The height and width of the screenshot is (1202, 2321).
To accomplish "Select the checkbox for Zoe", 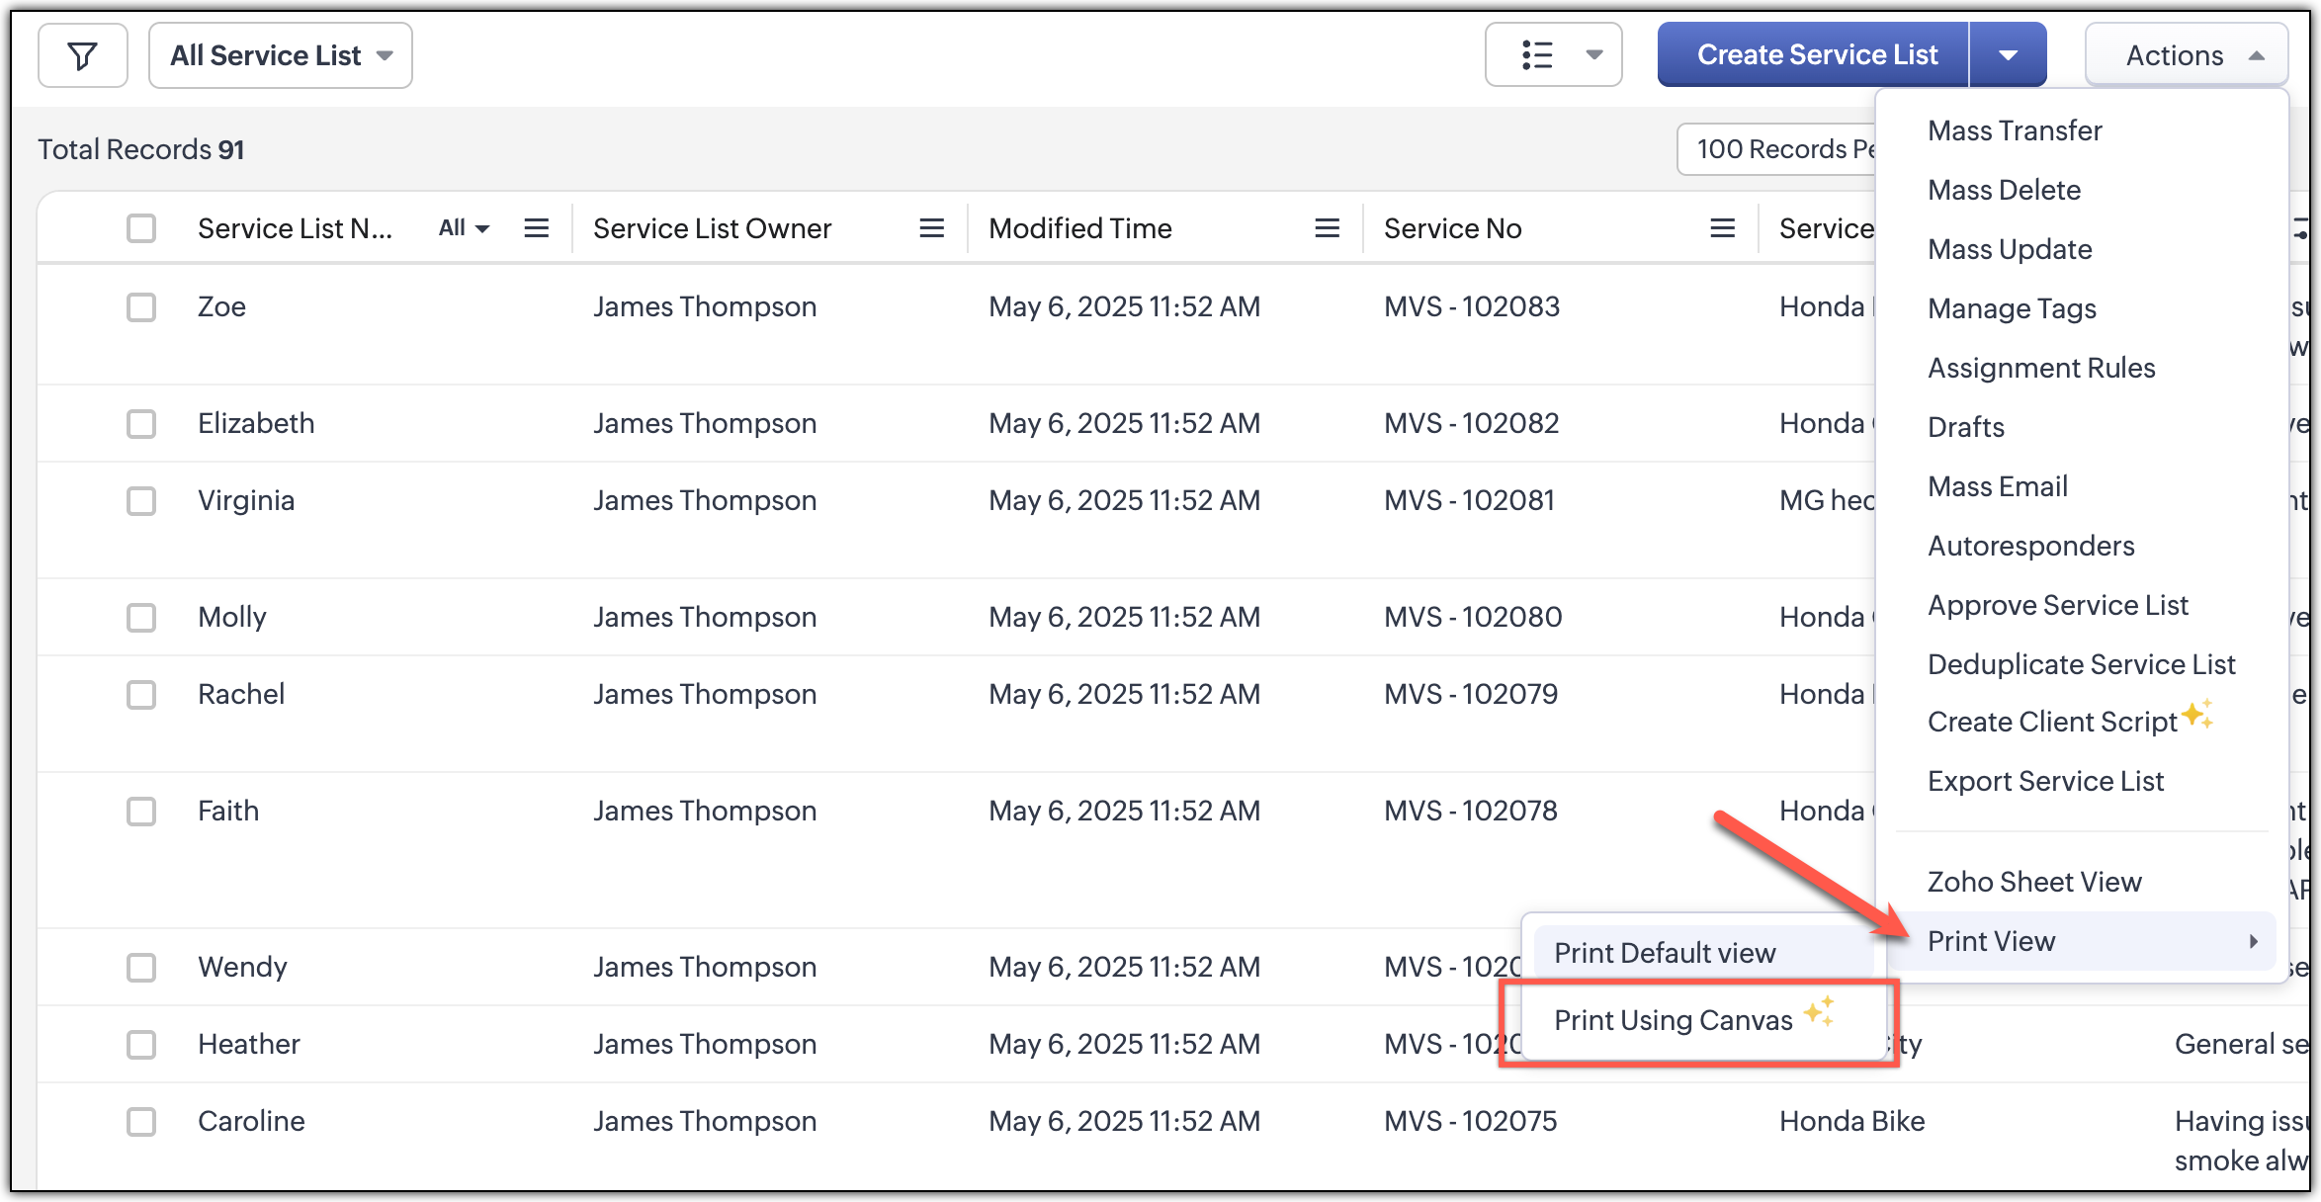I will pyautogui.click(x=141, y=307).
